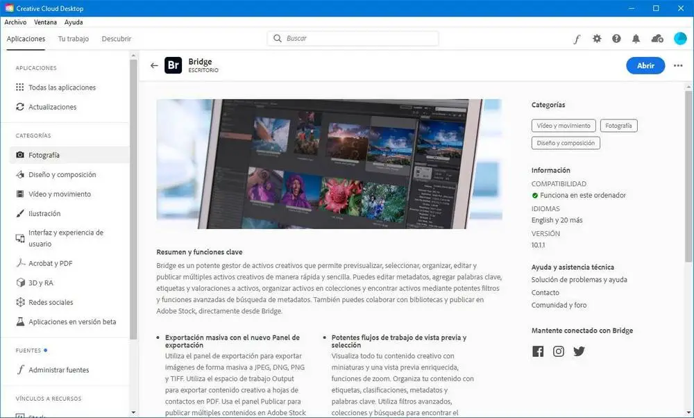
Task: Click Potentes flujos de trabajo heading
Action: coord(399,341)
